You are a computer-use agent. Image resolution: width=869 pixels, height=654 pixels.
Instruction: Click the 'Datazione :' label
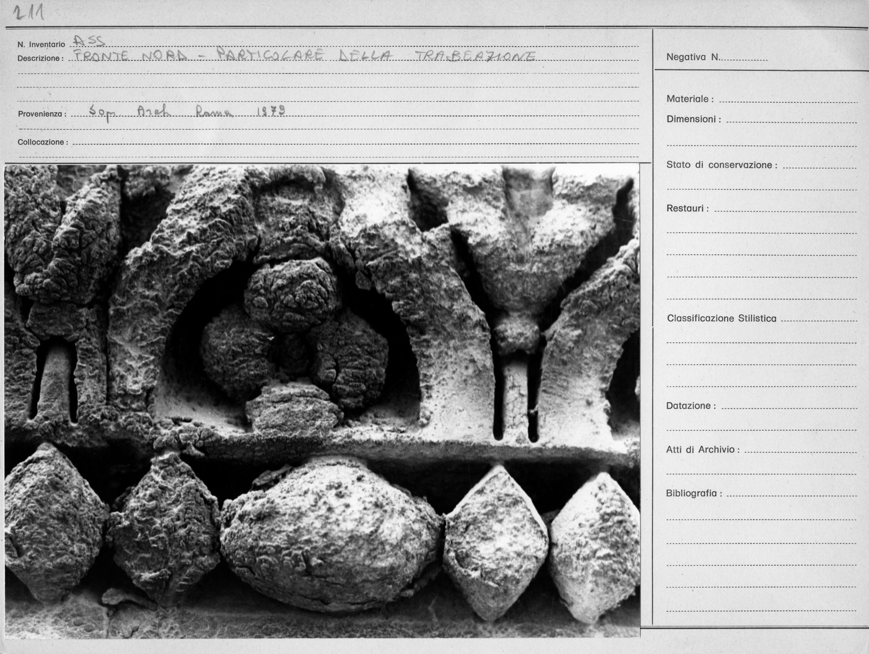tap(691, 405)
